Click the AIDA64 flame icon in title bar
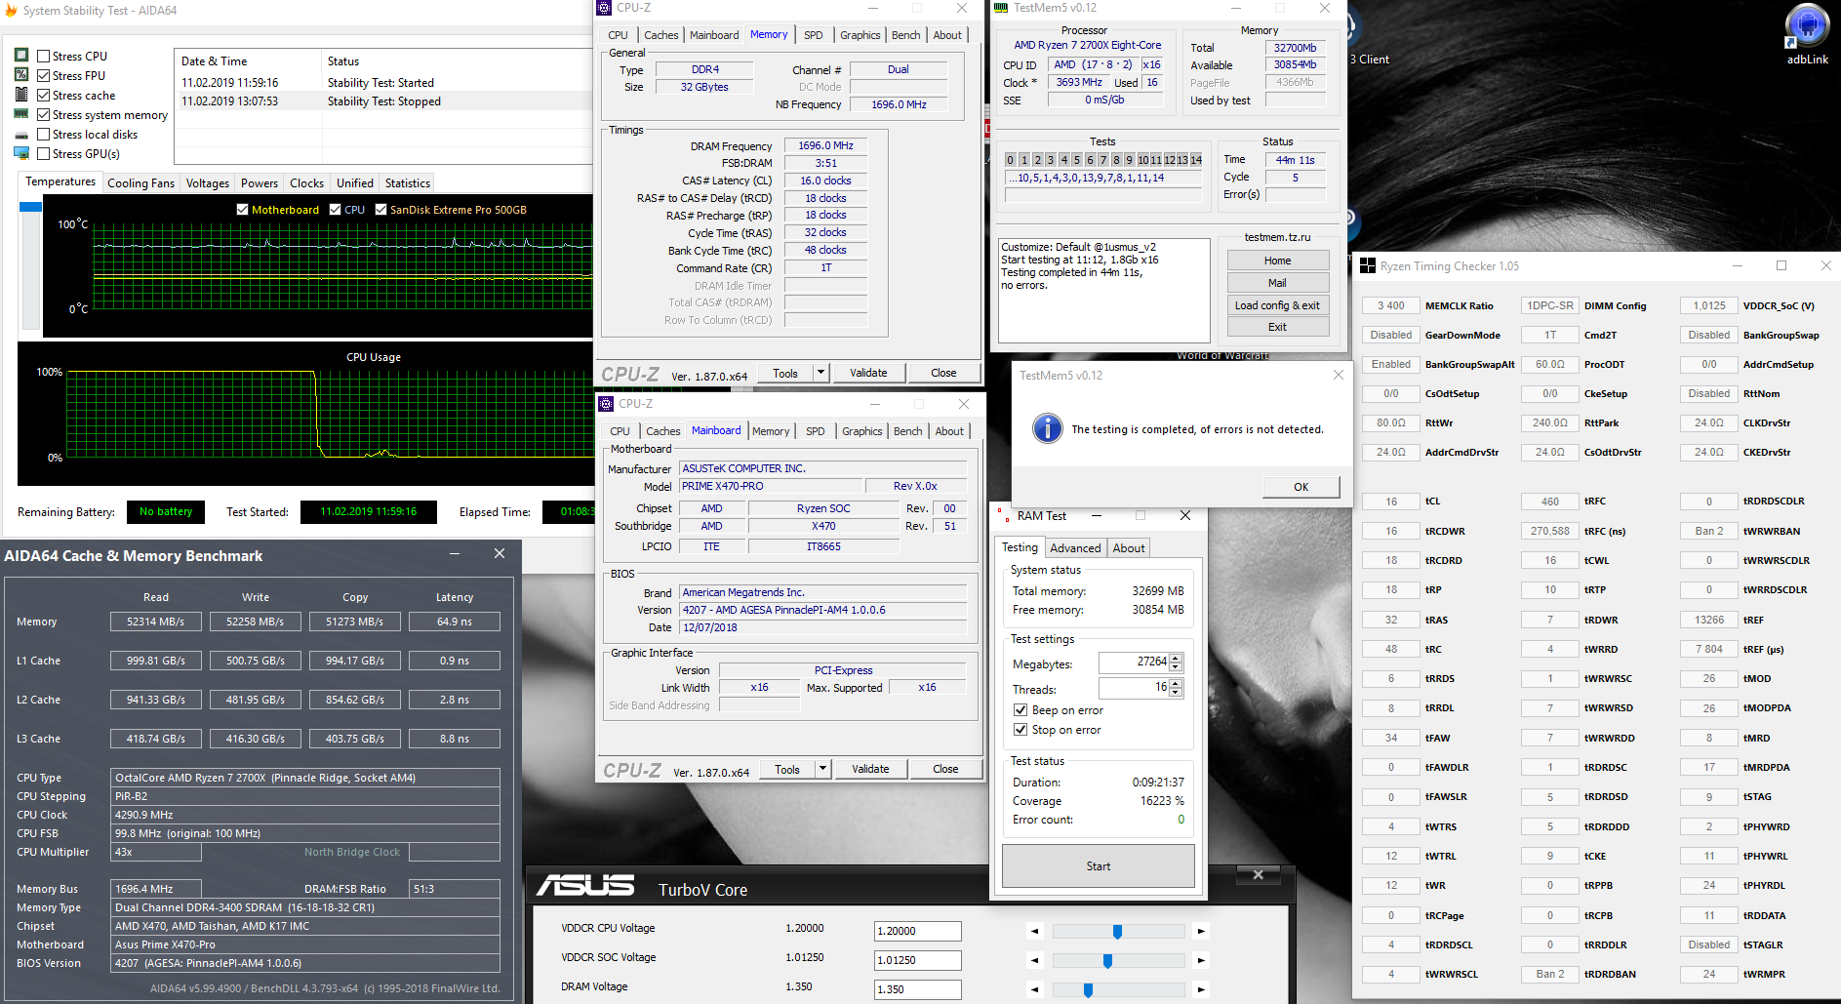The image size is (1841, 1004). 11,11
